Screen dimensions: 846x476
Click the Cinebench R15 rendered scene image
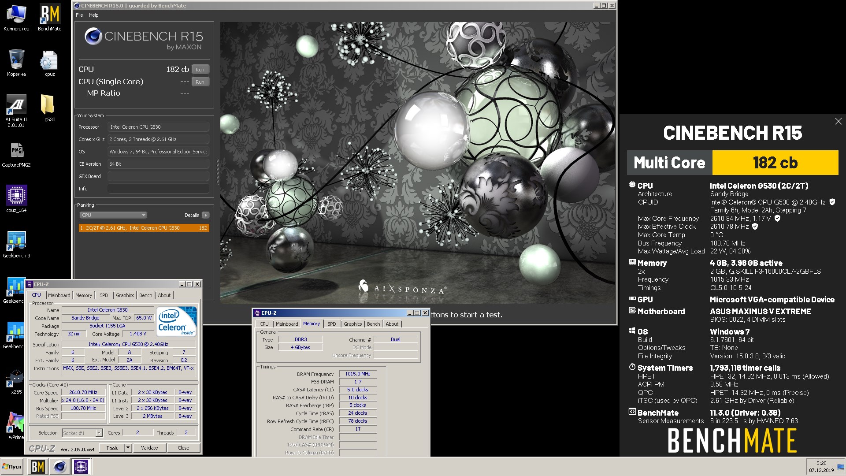[x=417, y=163]
